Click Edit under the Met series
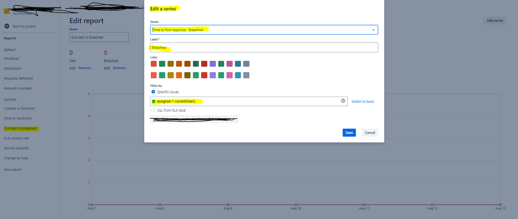 pos(73,68)
